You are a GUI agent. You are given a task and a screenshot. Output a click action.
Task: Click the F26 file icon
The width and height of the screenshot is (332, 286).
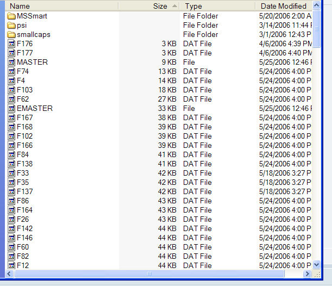tap(11, 220)
